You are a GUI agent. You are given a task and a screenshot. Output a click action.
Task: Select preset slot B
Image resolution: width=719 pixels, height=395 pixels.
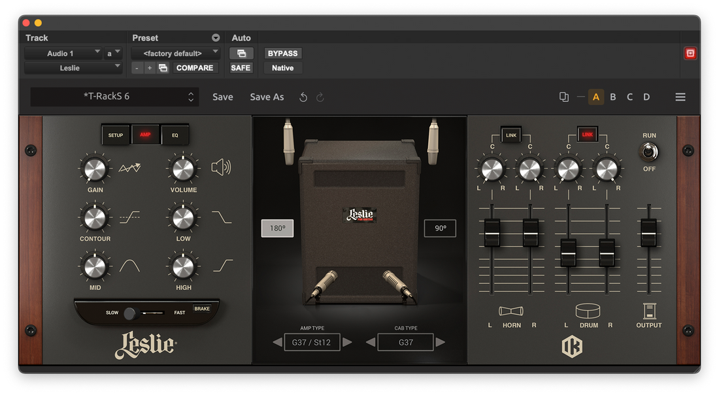[x=612, y=97]
